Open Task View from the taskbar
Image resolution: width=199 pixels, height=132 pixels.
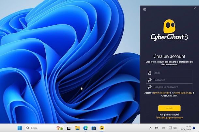pyautogui.click(x=69, y=128)
